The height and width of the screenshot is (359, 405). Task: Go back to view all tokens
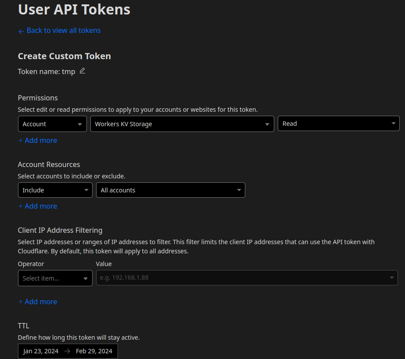point(59,30)
